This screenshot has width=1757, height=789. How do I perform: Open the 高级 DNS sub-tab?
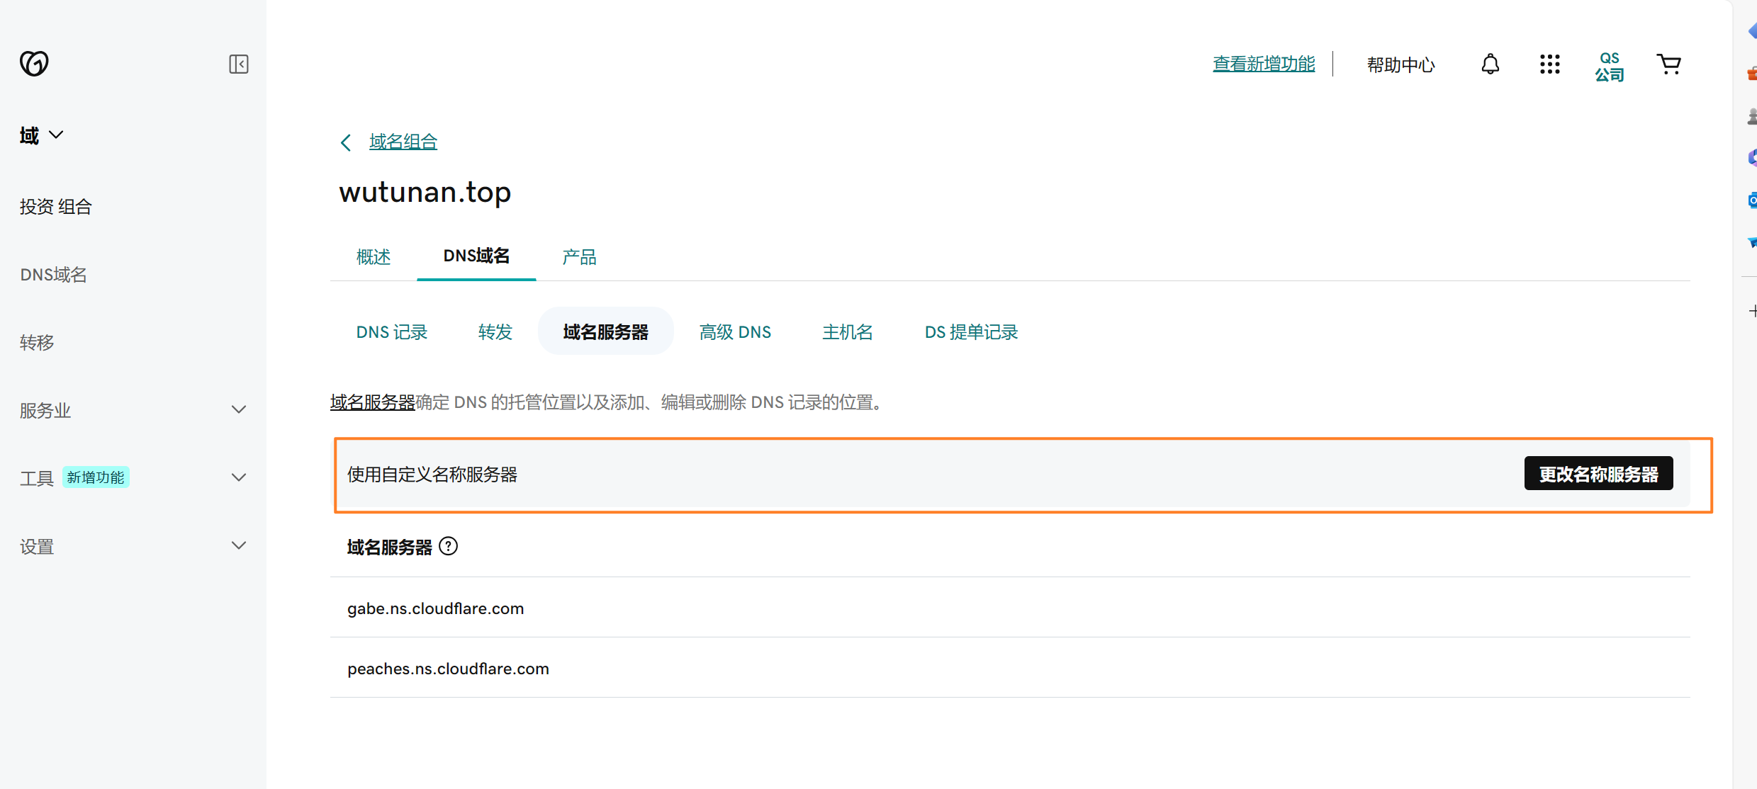735,331
